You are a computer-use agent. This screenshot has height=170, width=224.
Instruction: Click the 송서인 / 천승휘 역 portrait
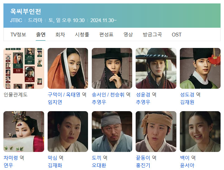pos(112,68)
